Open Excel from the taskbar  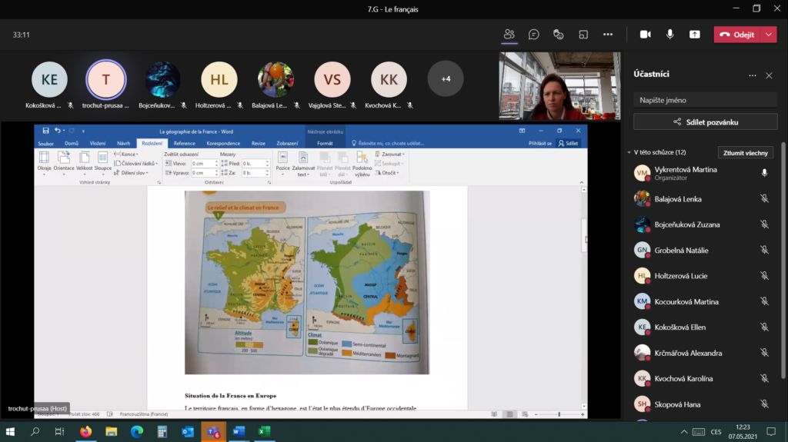tap(263, 431)
